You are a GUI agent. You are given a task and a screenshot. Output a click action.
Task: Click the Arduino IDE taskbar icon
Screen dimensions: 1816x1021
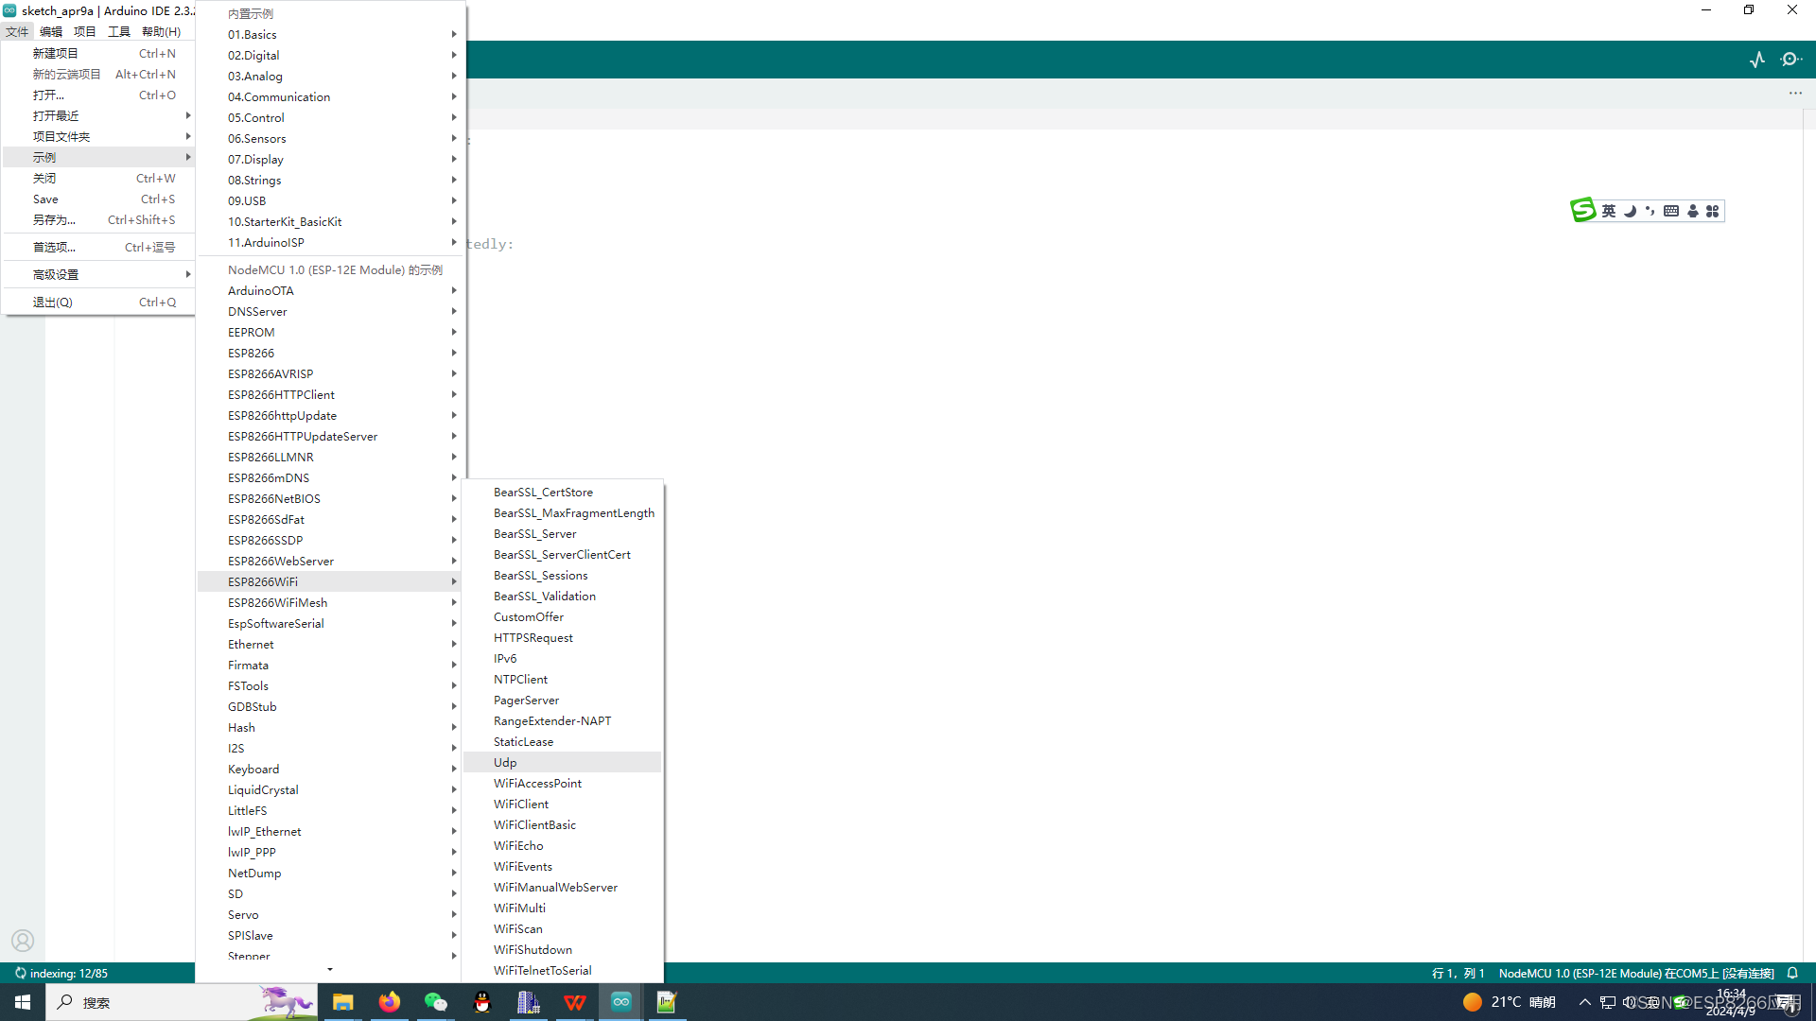[621, 1002]
